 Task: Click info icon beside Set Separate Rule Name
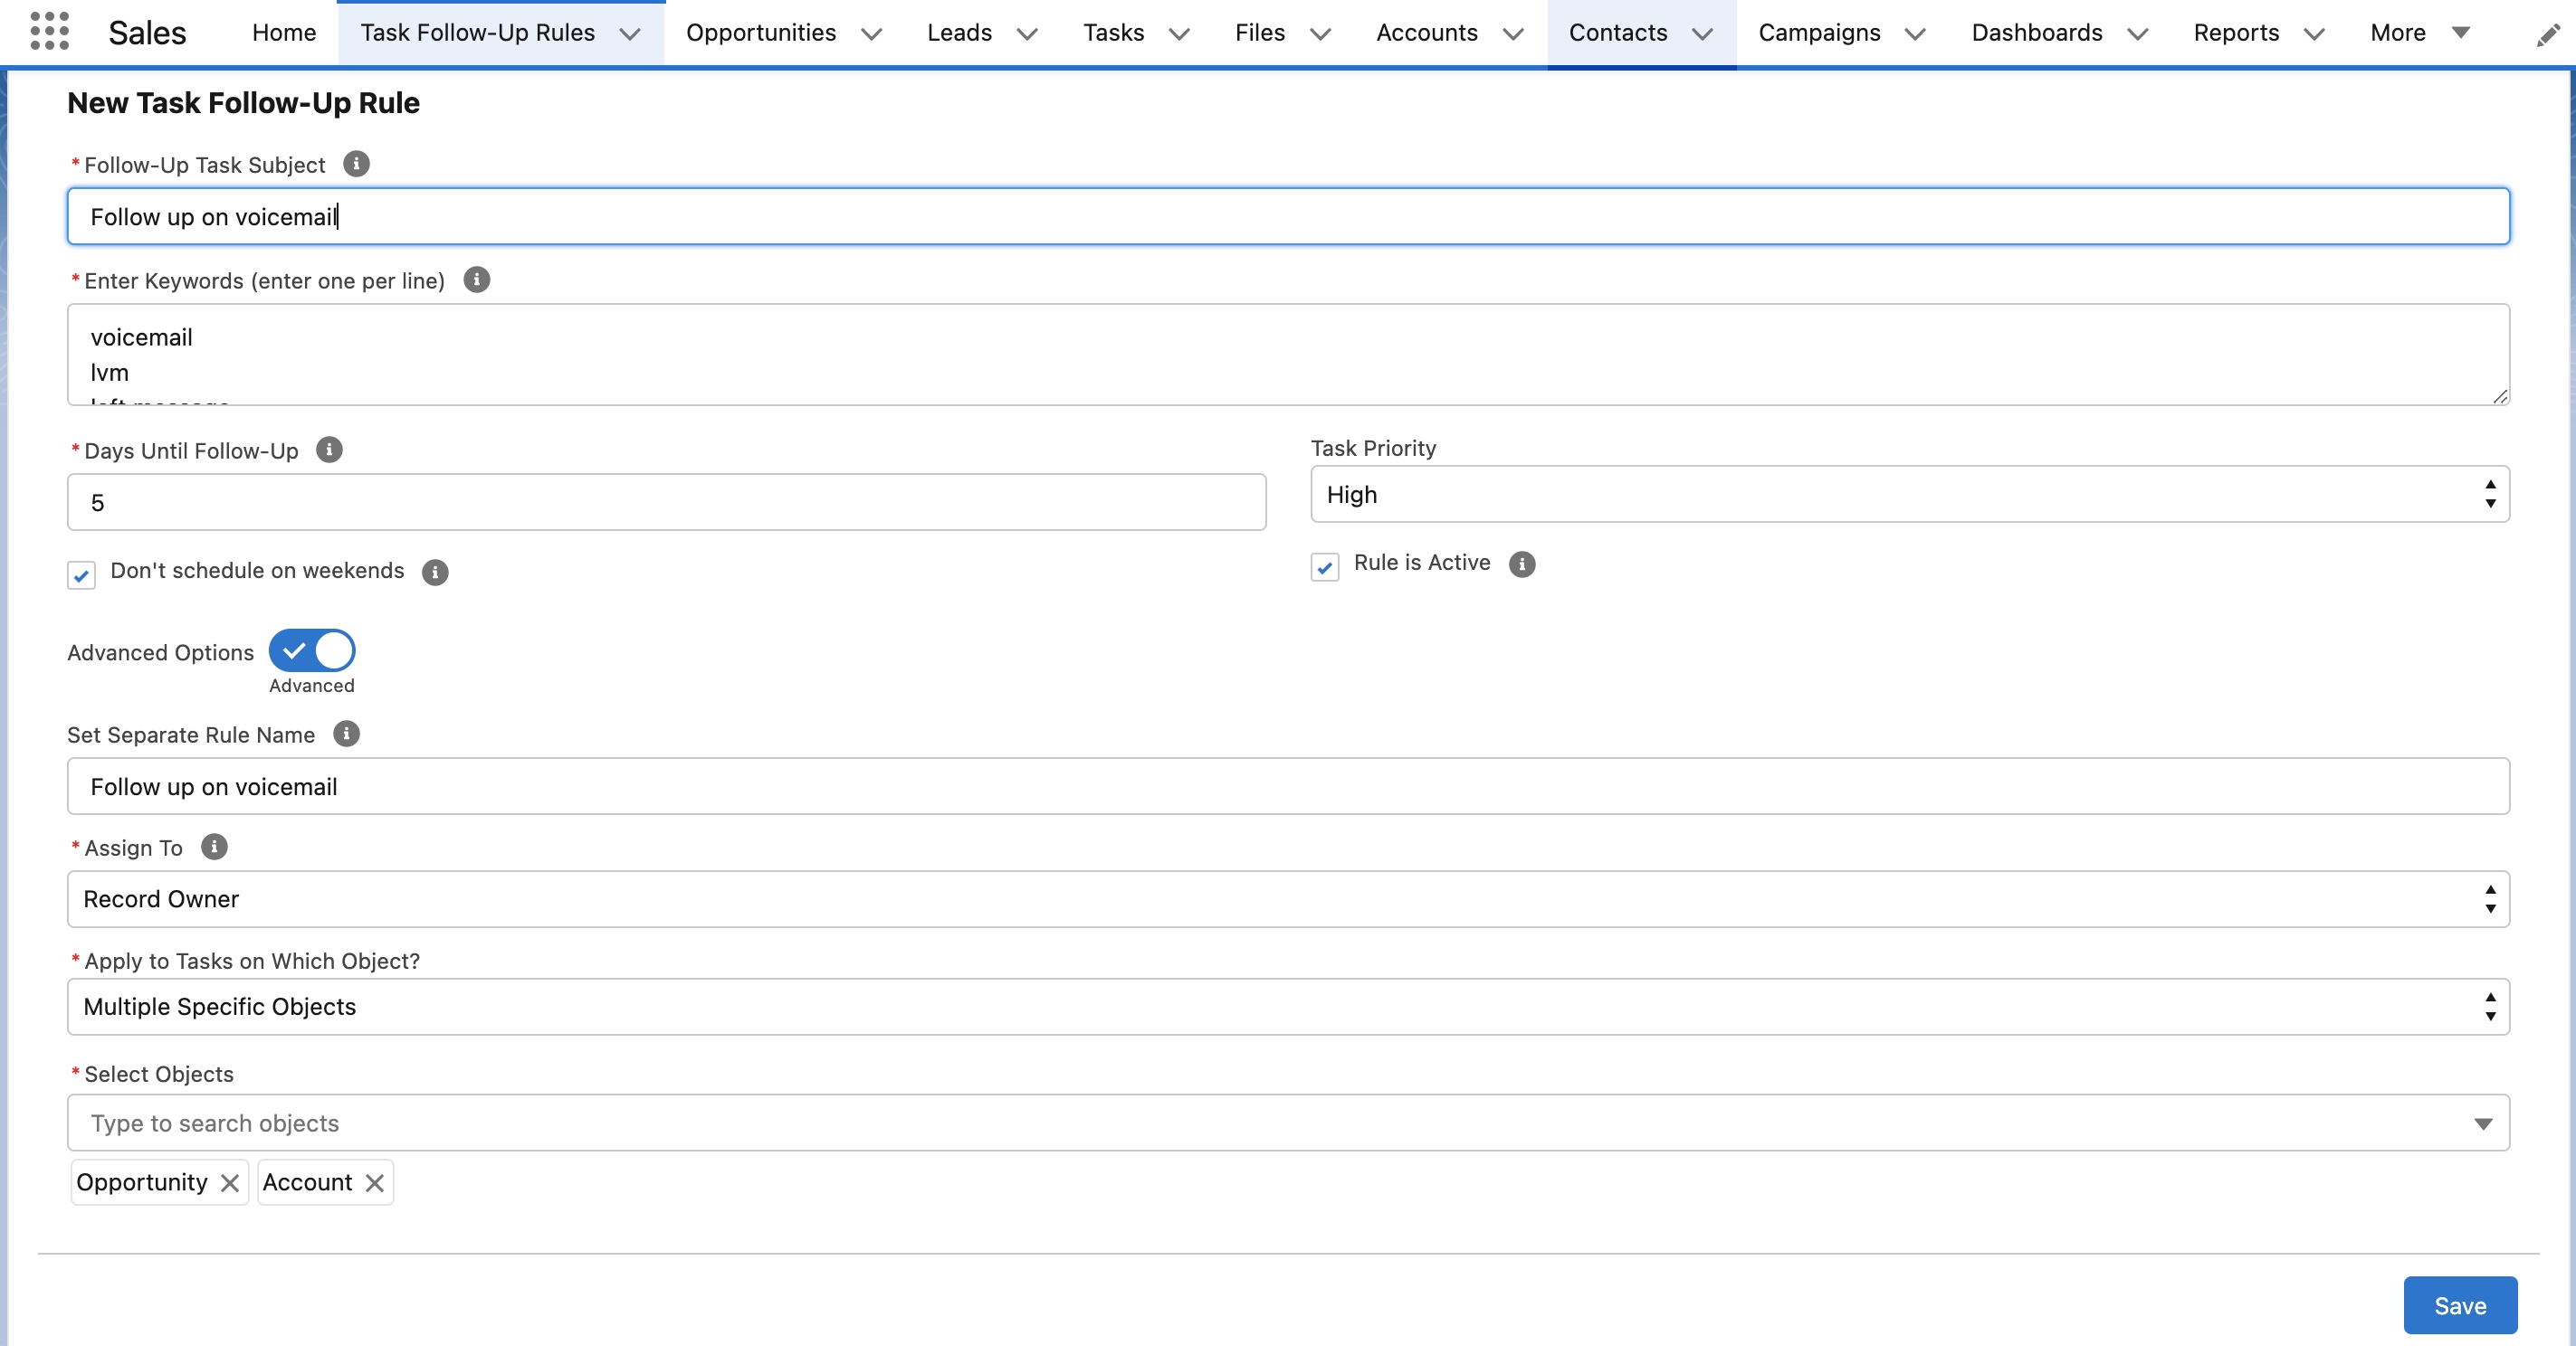tap(346, 734)
